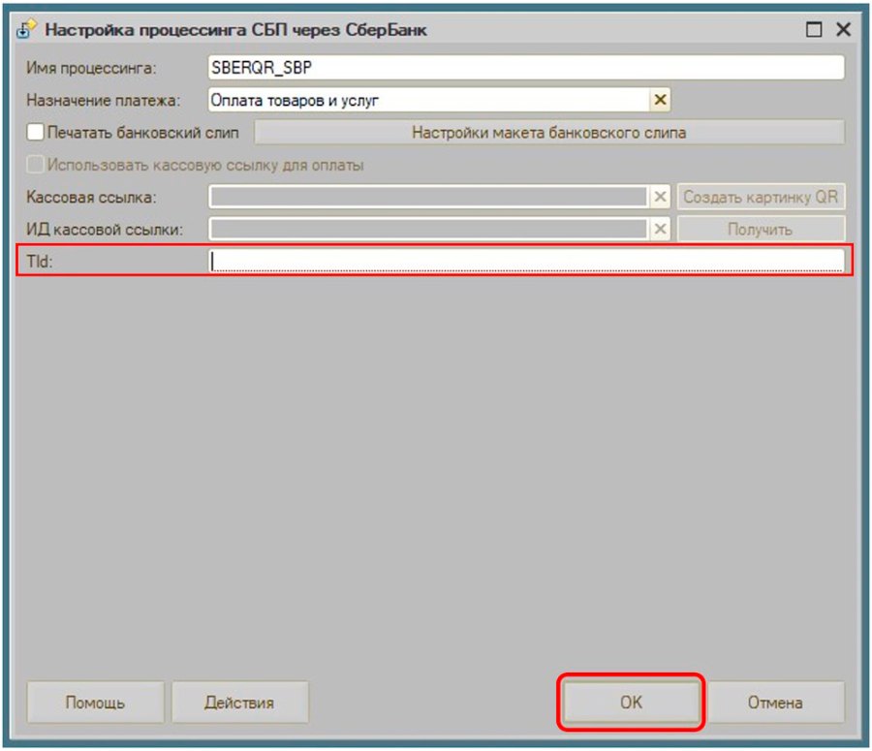
Task: Focus the Назначение платежа input field
Action: coord(429,100)
